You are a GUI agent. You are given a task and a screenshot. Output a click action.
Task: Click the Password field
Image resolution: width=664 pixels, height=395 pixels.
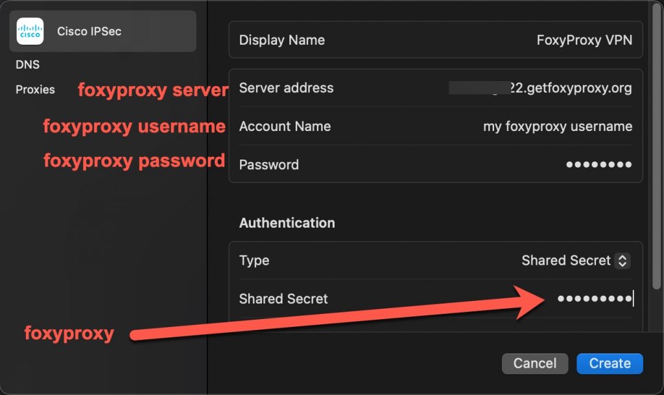click(x=435, y=164)
